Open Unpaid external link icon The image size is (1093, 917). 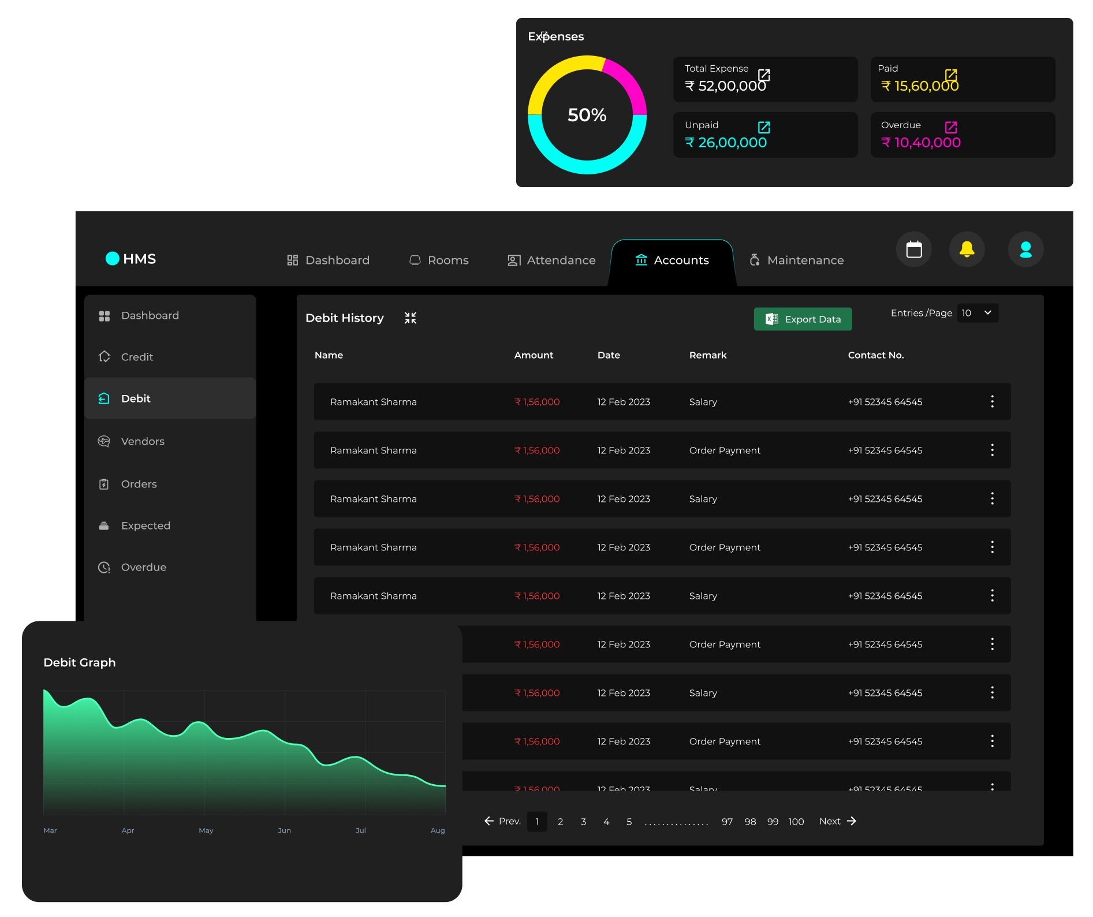point(764,127)
